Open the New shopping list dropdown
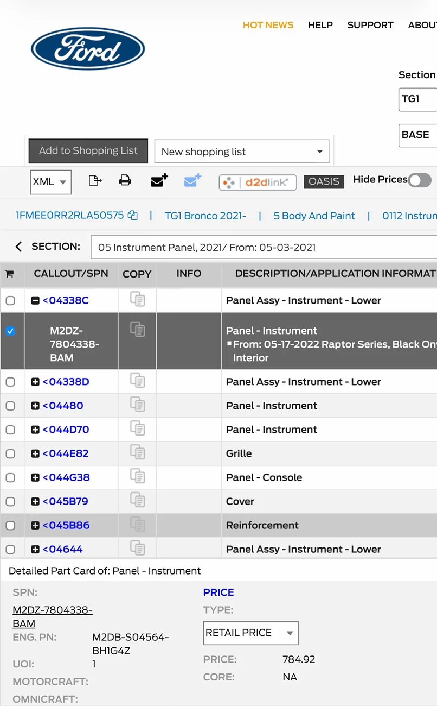 pyautogui.click(x=242, y=152)
